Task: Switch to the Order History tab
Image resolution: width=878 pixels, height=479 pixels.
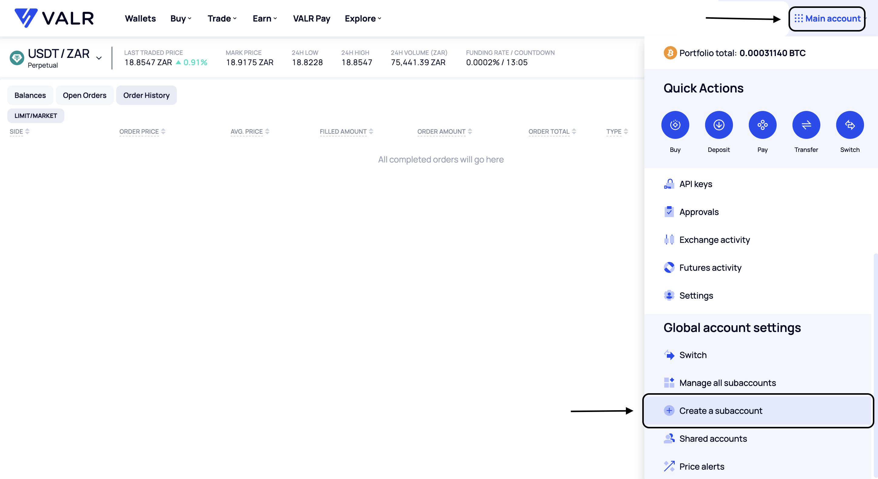Action: click(146, 95)
